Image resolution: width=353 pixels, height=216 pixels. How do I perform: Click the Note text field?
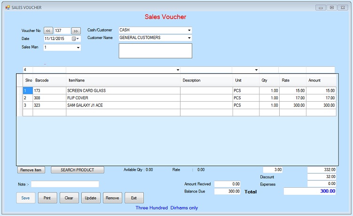65,184
